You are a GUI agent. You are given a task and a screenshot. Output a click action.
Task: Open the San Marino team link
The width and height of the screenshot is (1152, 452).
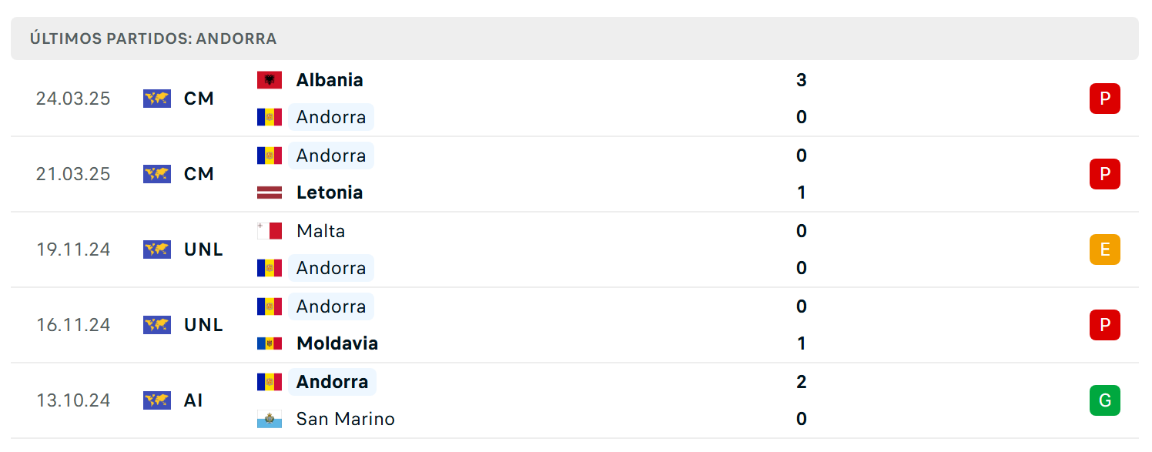point(346,419)
